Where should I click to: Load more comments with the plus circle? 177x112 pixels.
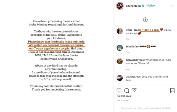click(145, 20)
